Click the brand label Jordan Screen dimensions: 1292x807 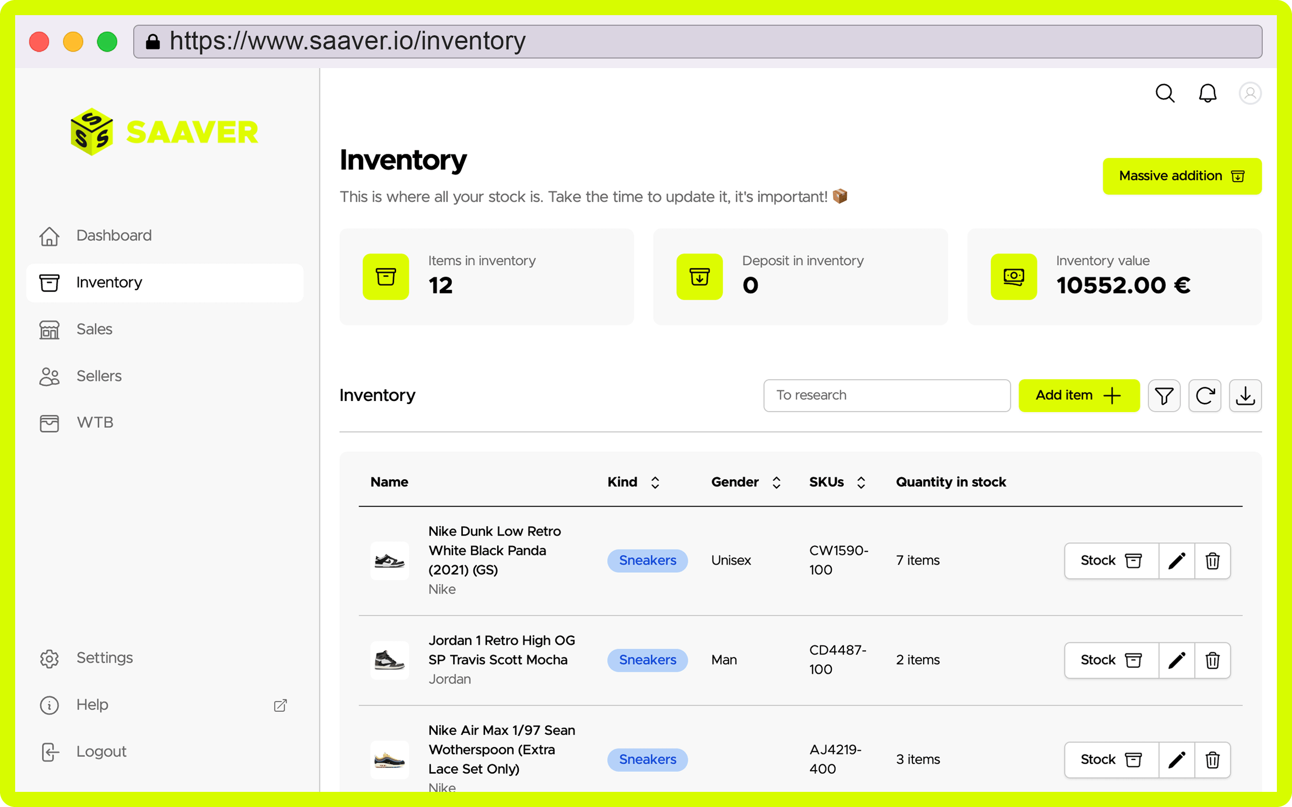(x=450, y=679)
